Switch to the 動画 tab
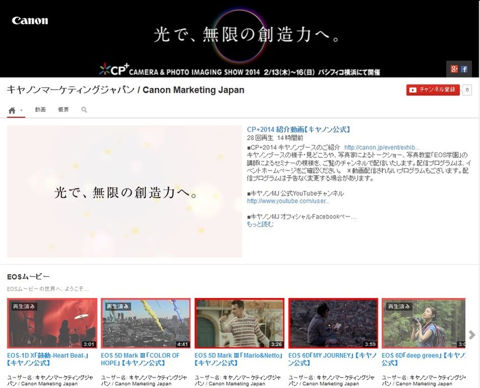Viewport: 480px width, 388px height. 40,109
